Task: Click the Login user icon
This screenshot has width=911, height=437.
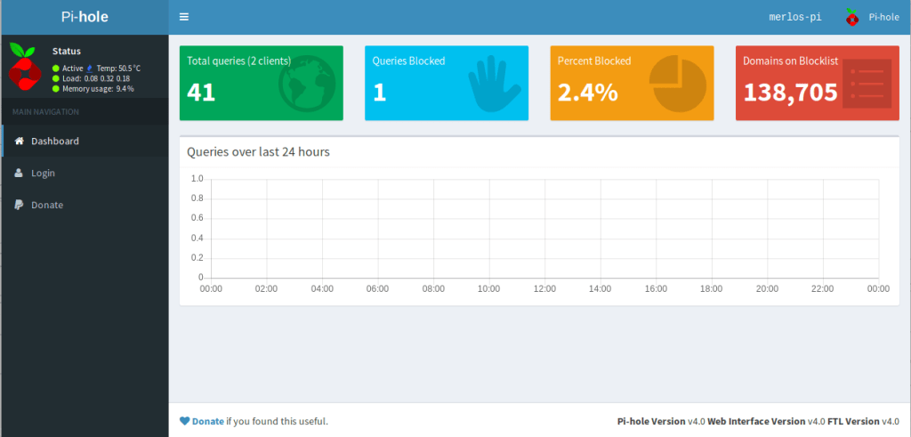Action: point(20,173)
